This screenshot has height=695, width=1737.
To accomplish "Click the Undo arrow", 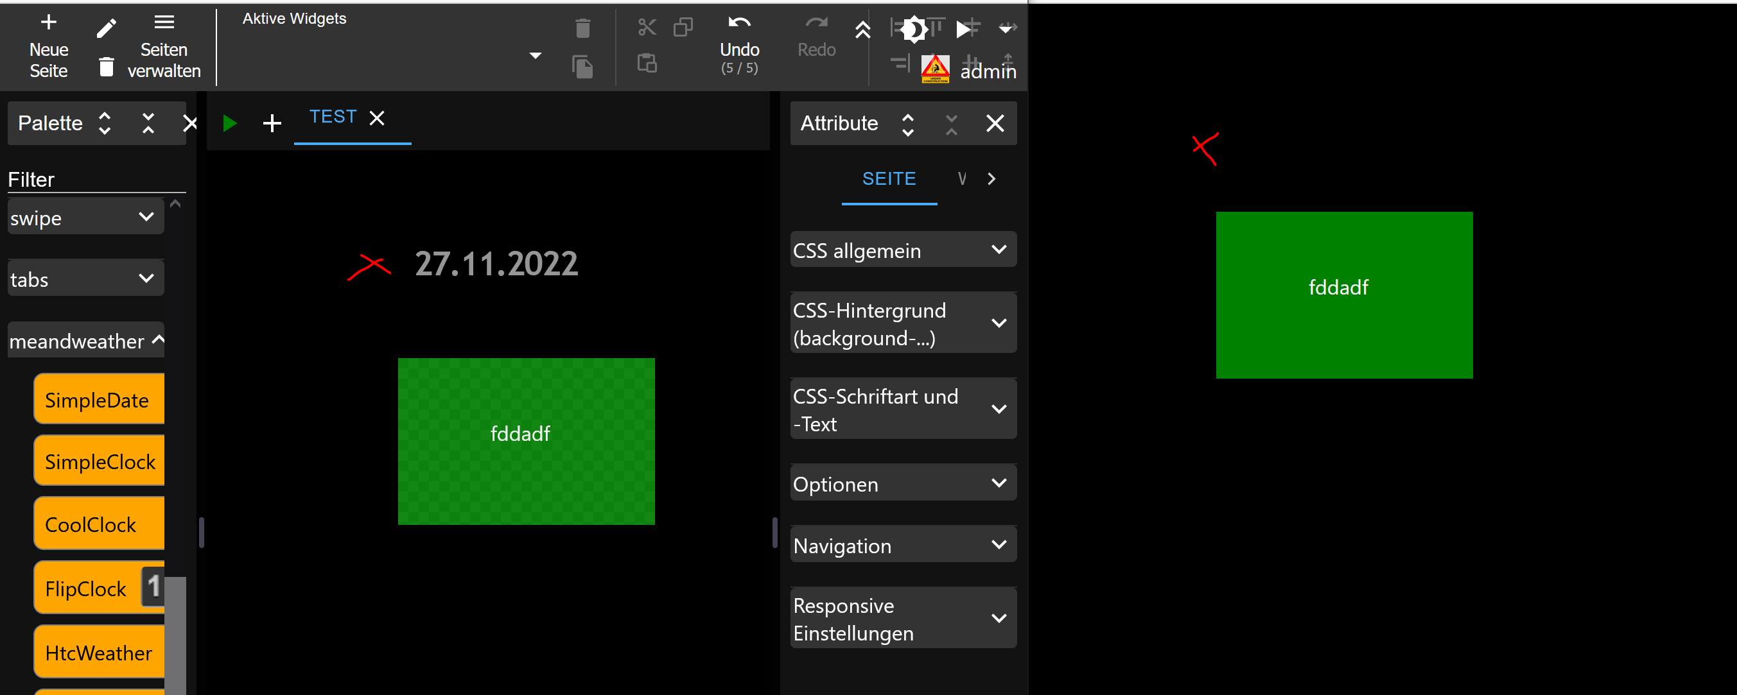I will pos(739,24).
